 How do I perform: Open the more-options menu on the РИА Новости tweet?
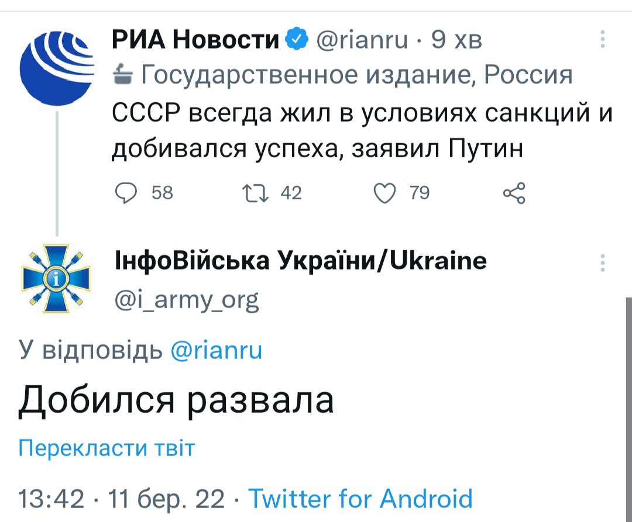pos(602,40)
